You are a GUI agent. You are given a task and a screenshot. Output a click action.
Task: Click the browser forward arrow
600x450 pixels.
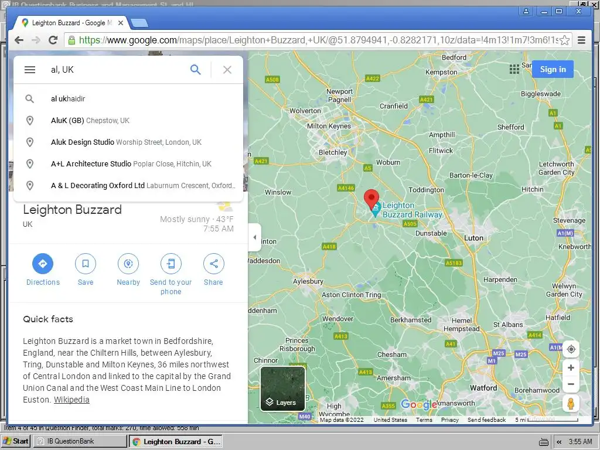click(x=36, y=40)
